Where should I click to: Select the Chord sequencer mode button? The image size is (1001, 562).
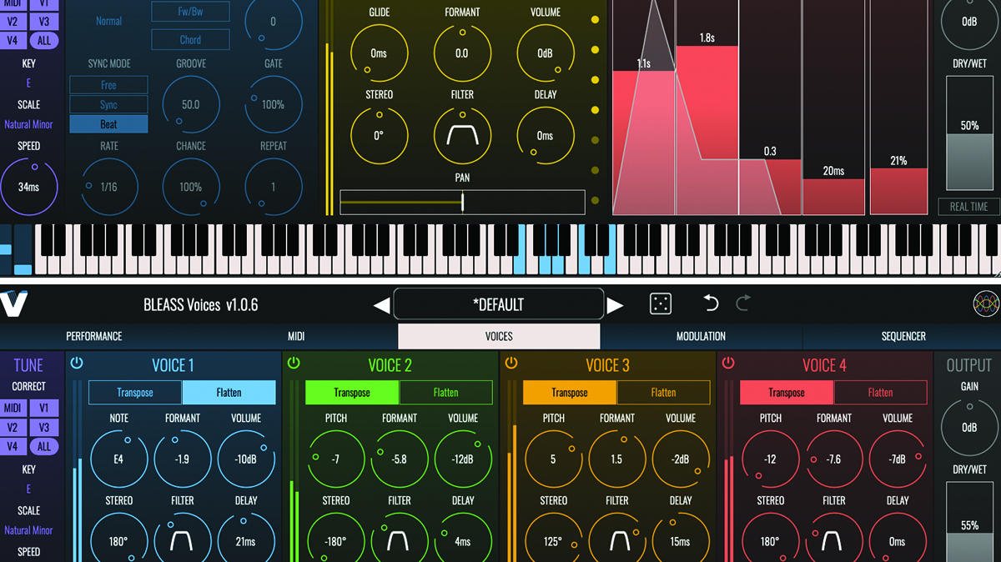(190, 39)
